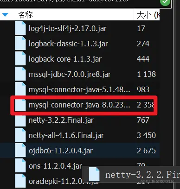Click size value 1 138 of mssql-jdbc

click(147, 74)
